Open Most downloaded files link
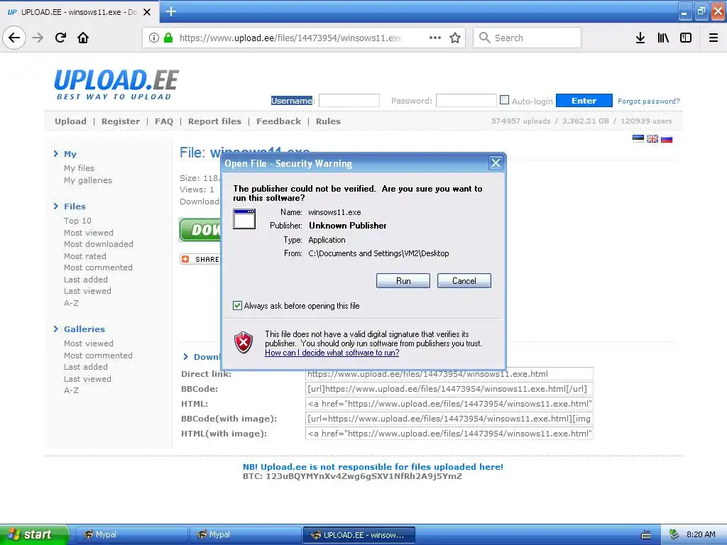727x545 pixels. 98,244
